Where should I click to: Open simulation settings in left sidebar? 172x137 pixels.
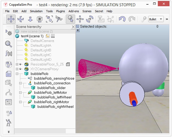tap(8, 32)
